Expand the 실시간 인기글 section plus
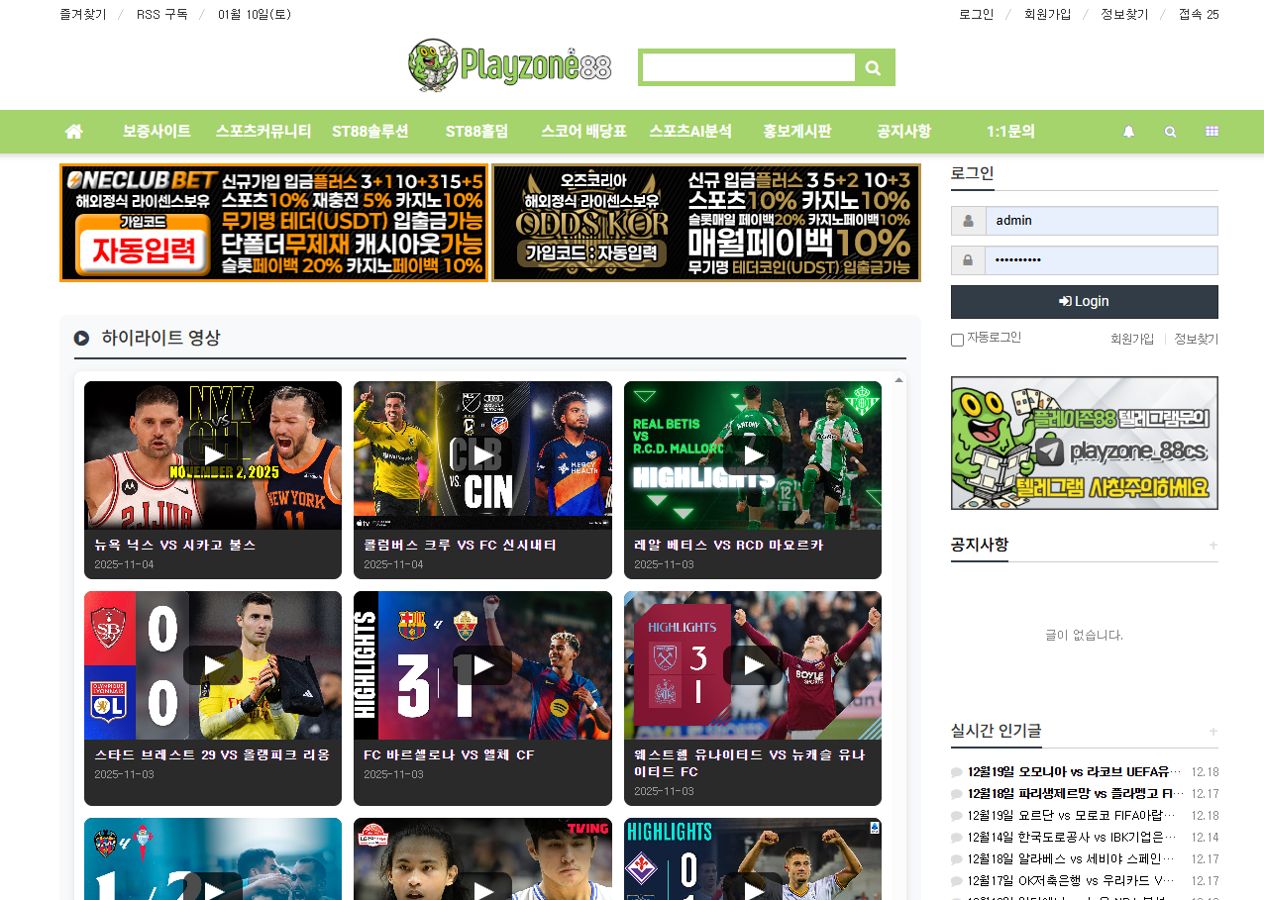The width and height of the screenshot is (1264, 900). tap(1212, 732)
